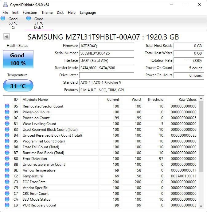
Task: Click the Serial Number field
Action: 106,53
